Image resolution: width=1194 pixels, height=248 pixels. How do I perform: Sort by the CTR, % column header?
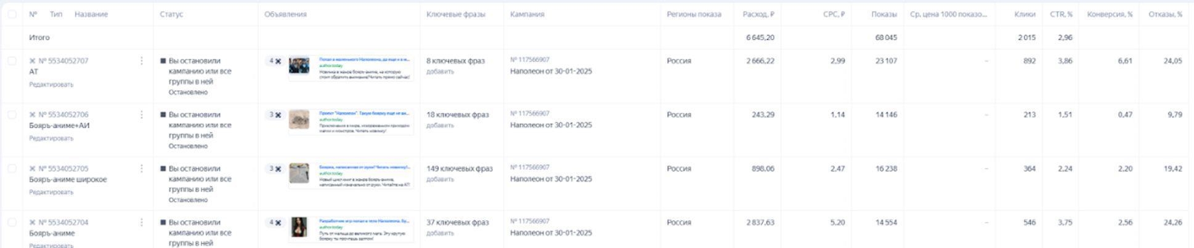pyautogui.click(x=1061, y=14)
